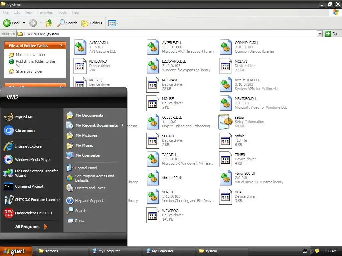Screen dimensions: 342x256
Task: Select the stdole TLB file
Action: click(x=233, y=140)
